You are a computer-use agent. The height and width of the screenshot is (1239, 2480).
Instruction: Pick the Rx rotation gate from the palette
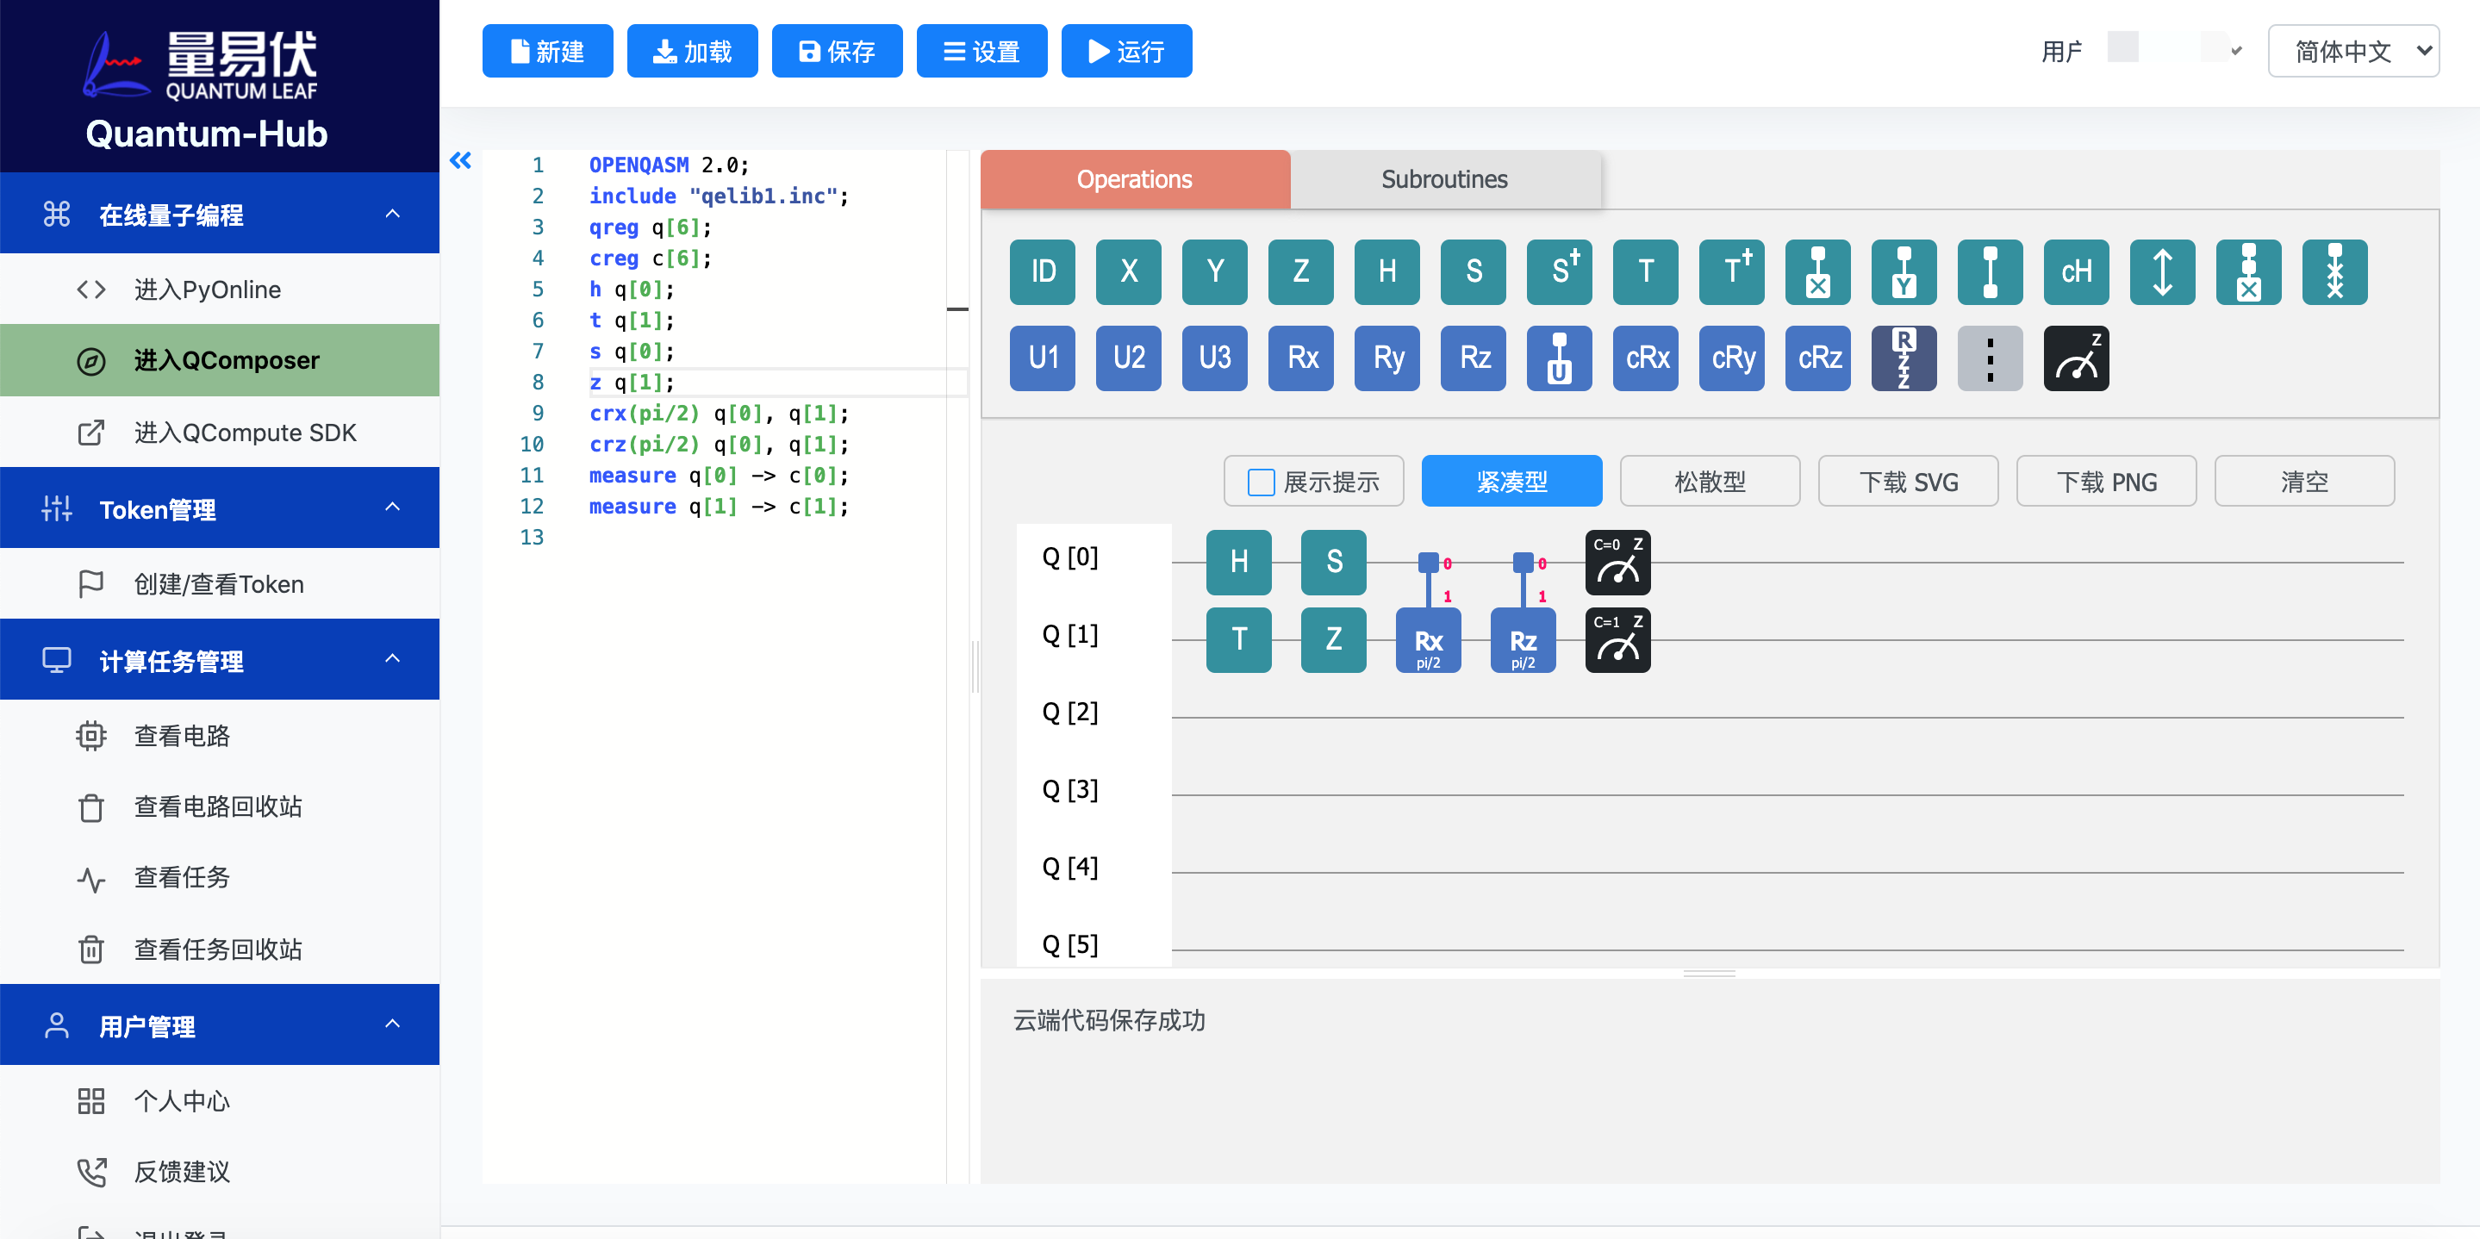(1300, 358)
